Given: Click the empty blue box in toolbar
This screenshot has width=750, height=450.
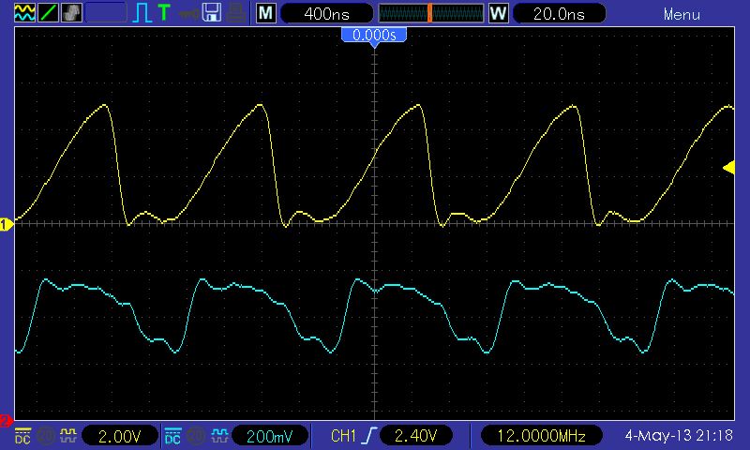Looking at the screenshot, I should tap(106, 13).
